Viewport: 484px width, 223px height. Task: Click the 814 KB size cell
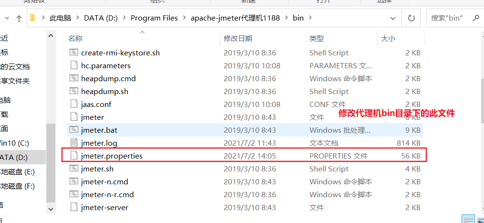coord(409,143)
